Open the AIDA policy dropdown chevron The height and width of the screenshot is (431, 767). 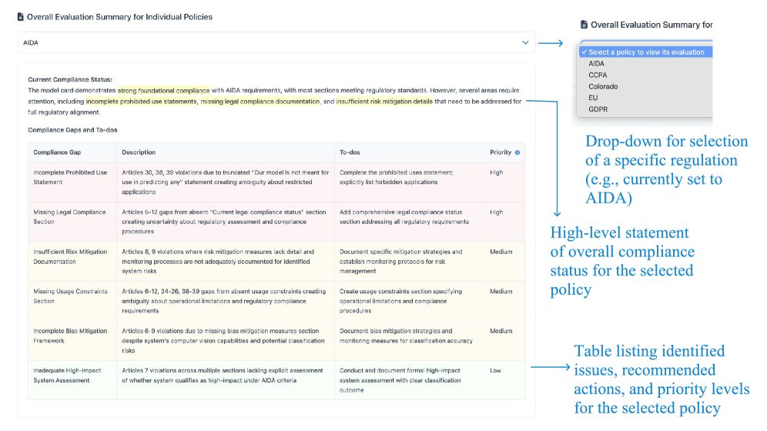[x=525, y=42]
